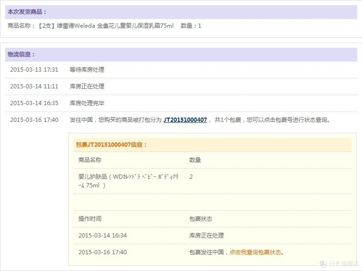Select the 2015-03-16 17:40 timestamp beside 发往中国
This screenshot has width=362, height=271.
point(34,120)
